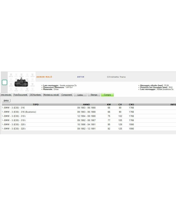The image size is (176, 206).
Task: Sort table by the ANNO column header
Action: coord(86,105)
